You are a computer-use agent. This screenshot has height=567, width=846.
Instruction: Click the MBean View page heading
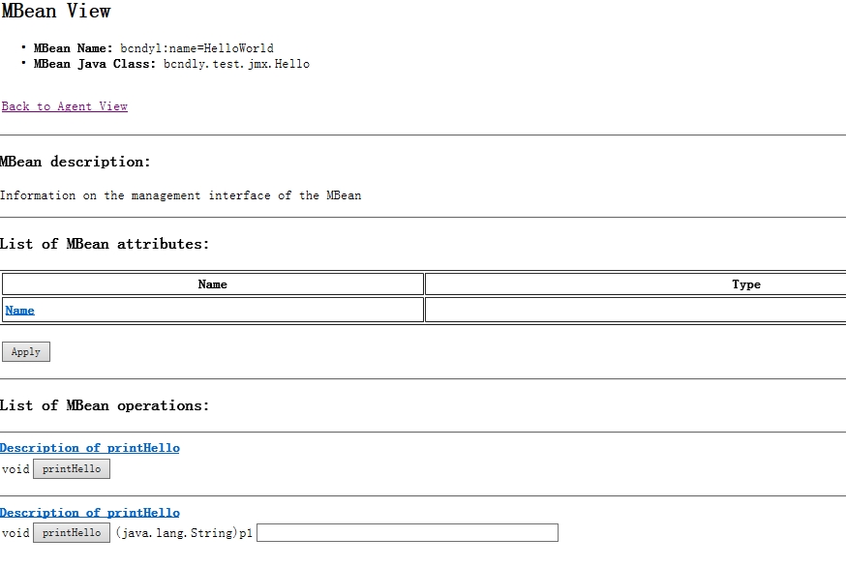[55, 11]
